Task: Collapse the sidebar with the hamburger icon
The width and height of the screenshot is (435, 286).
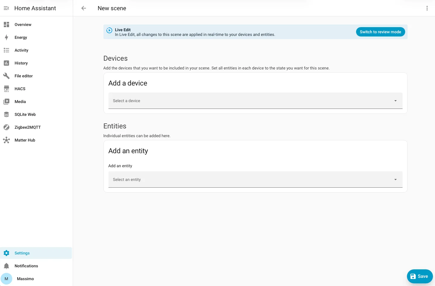Action: tap(6, 8)
